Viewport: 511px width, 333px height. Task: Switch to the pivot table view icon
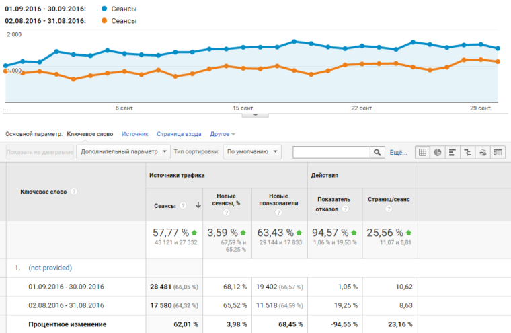click(498, 152)
